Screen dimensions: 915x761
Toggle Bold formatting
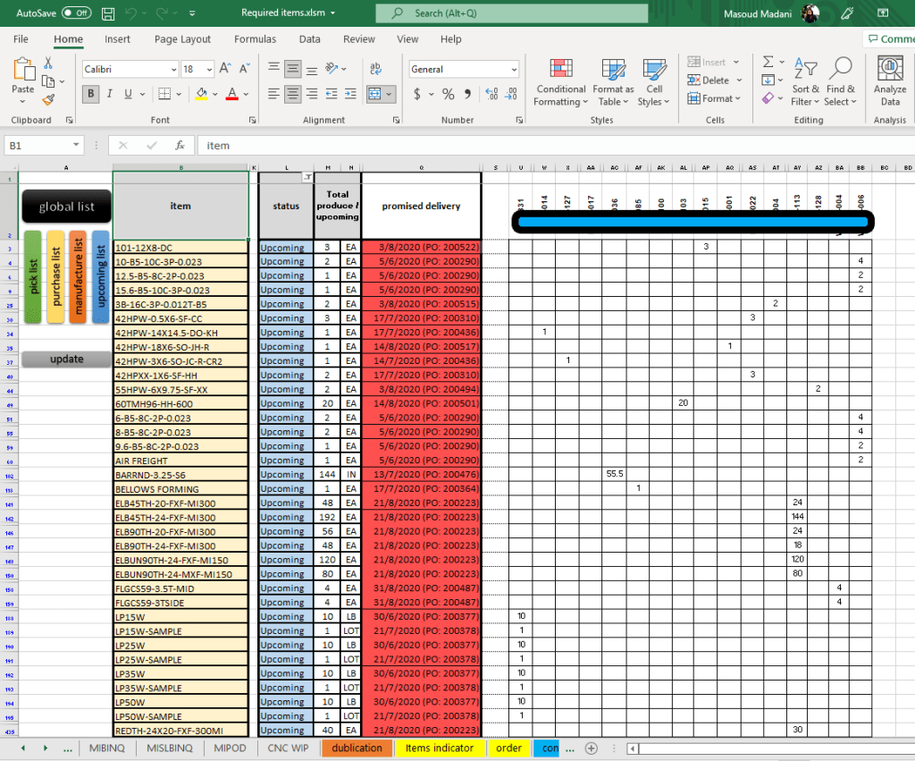90,94
